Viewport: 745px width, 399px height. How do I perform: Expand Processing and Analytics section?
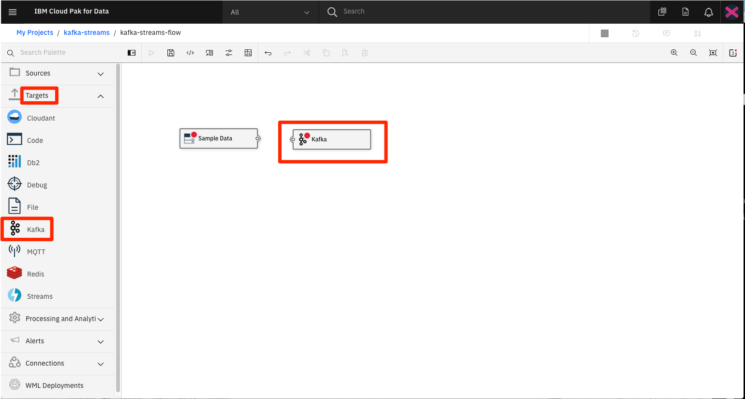[x=58, y=319]
